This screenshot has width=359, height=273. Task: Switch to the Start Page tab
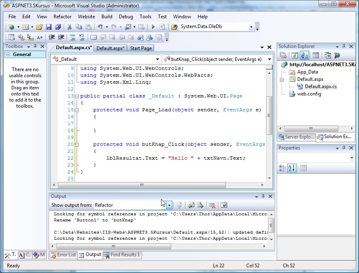(x=141, y=48)
